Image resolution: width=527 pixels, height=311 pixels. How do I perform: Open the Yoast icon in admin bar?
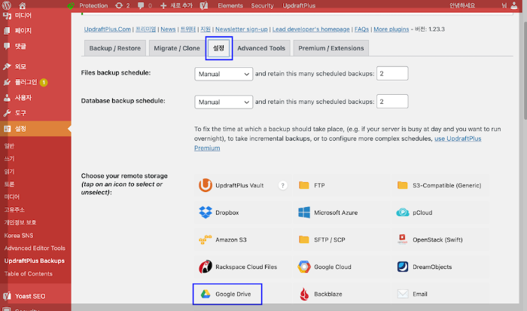tap(204, 5)
